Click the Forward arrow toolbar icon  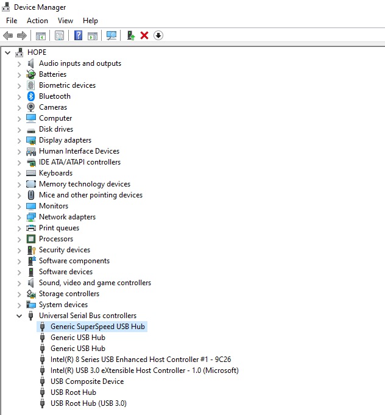(22, 35)
